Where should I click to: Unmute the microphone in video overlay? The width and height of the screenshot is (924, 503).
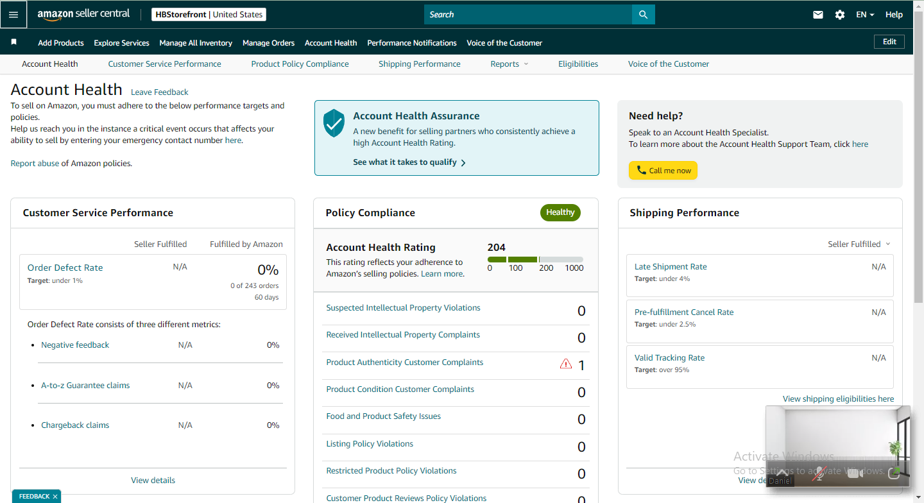pos(818,473)
